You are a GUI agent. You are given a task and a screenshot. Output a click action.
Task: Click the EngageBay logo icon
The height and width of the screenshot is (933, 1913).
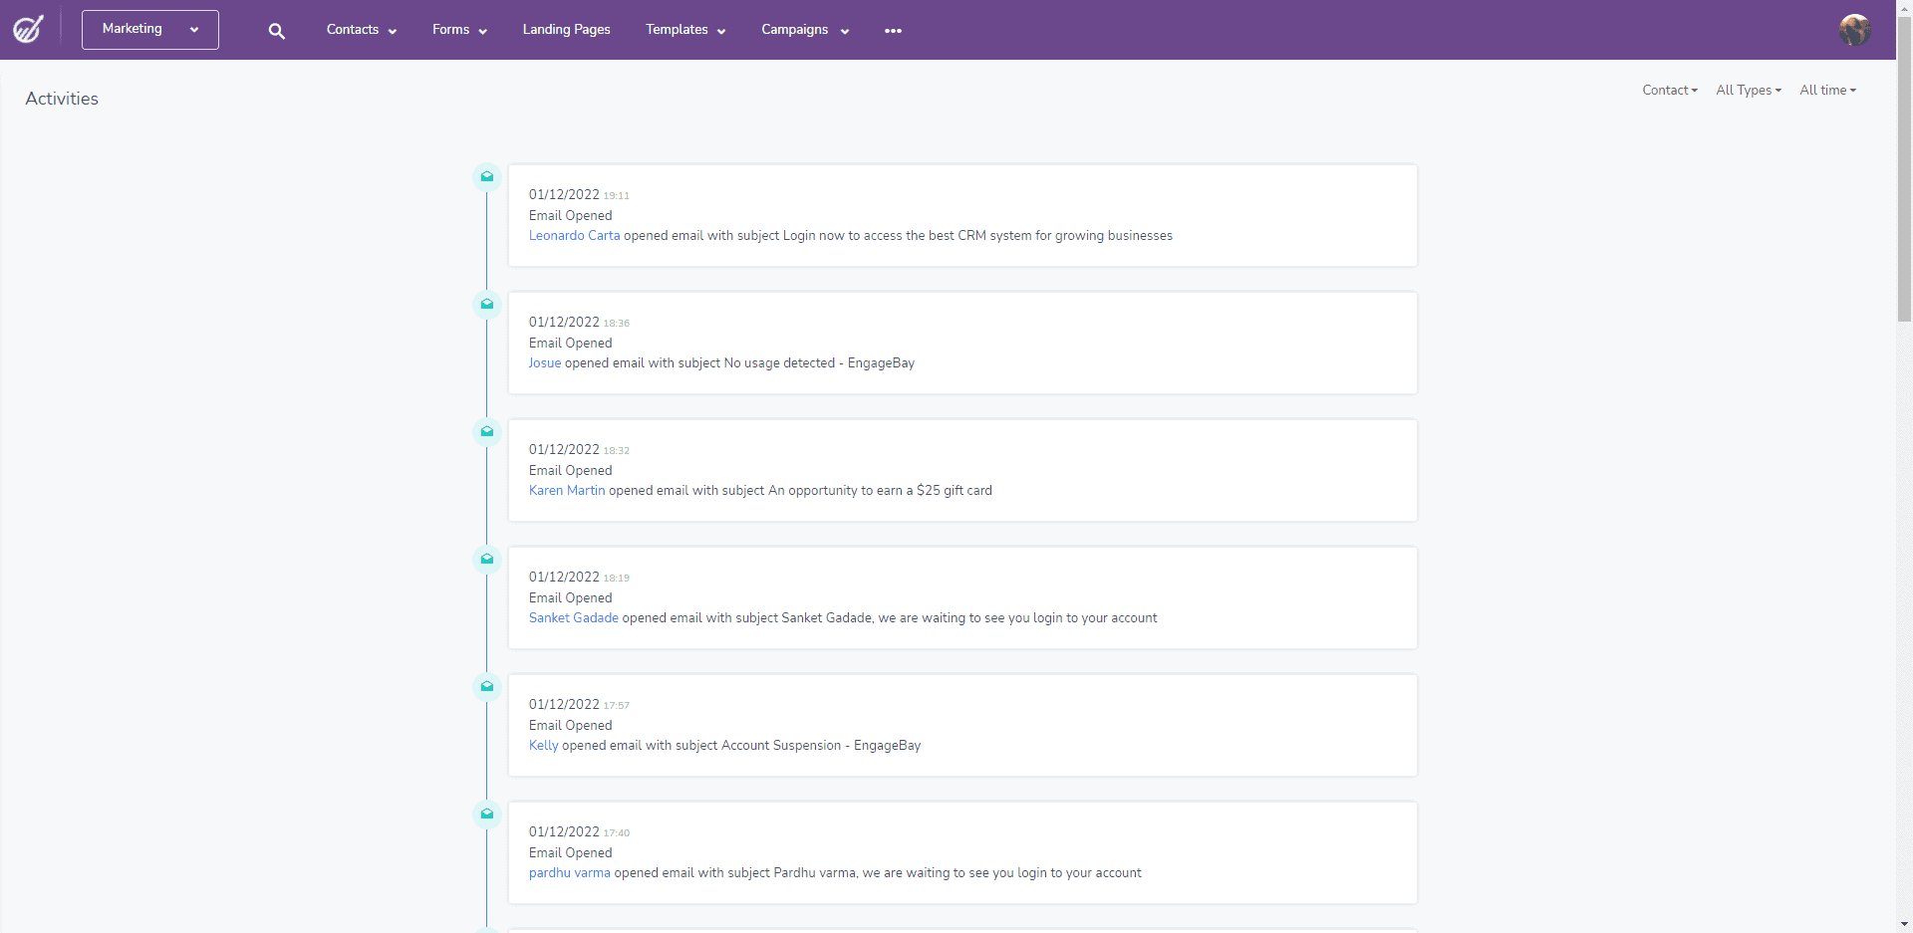(x=28, y=29)
